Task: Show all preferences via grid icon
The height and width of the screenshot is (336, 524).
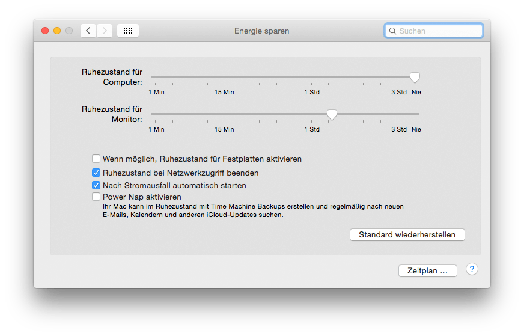Action: [128, 31]
